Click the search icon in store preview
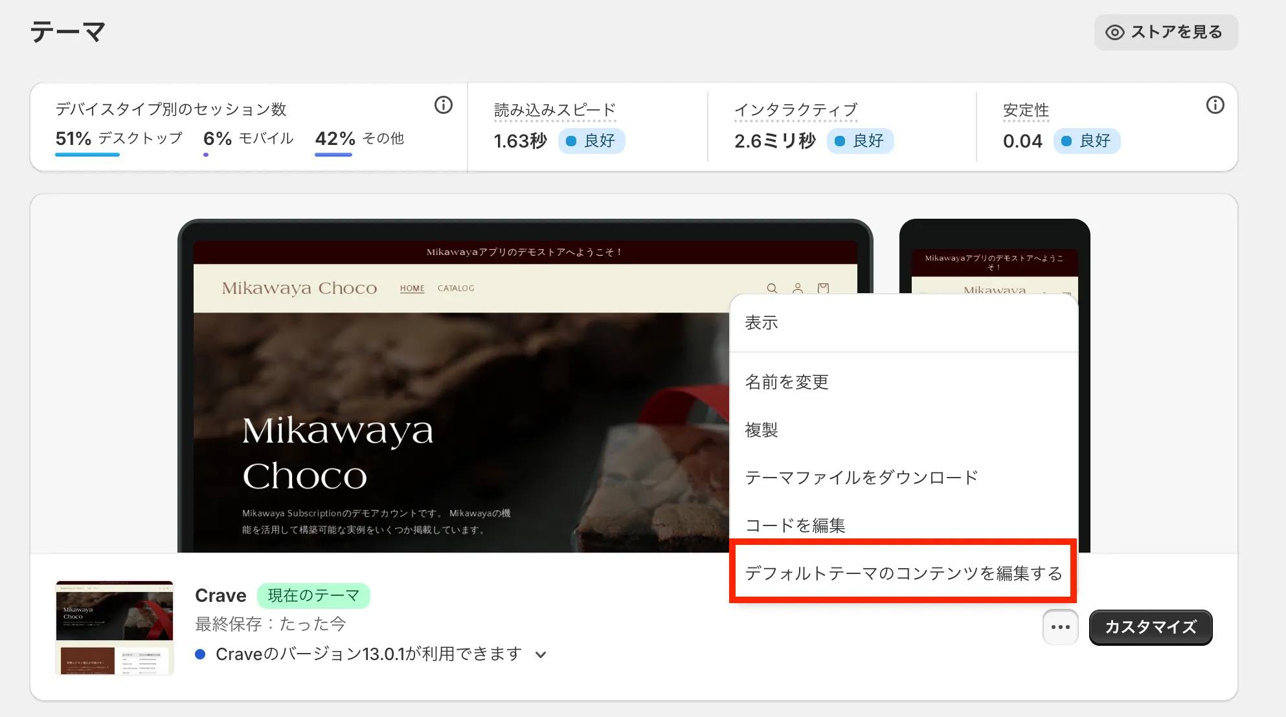 coord(772,288)
